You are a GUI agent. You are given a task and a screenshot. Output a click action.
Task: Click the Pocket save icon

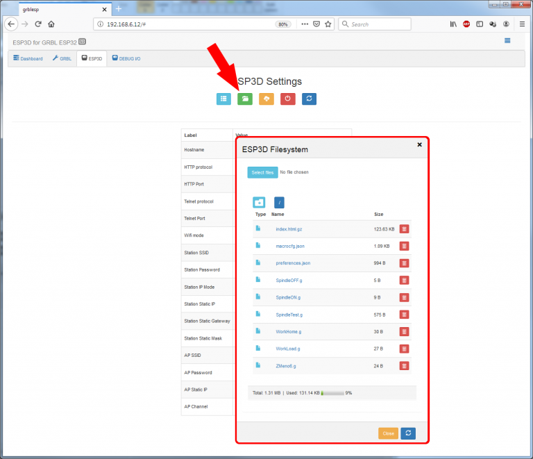point(316,24)
